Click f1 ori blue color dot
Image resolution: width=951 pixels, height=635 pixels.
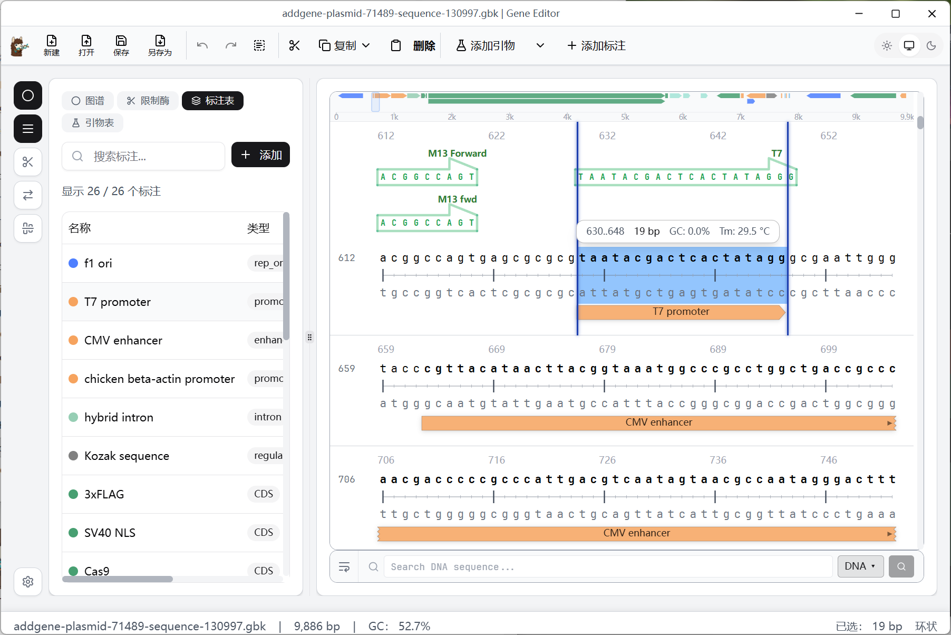point(74,263)
